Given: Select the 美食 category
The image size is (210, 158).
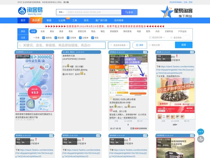Looking at the screenshot, I should [61, 31].
